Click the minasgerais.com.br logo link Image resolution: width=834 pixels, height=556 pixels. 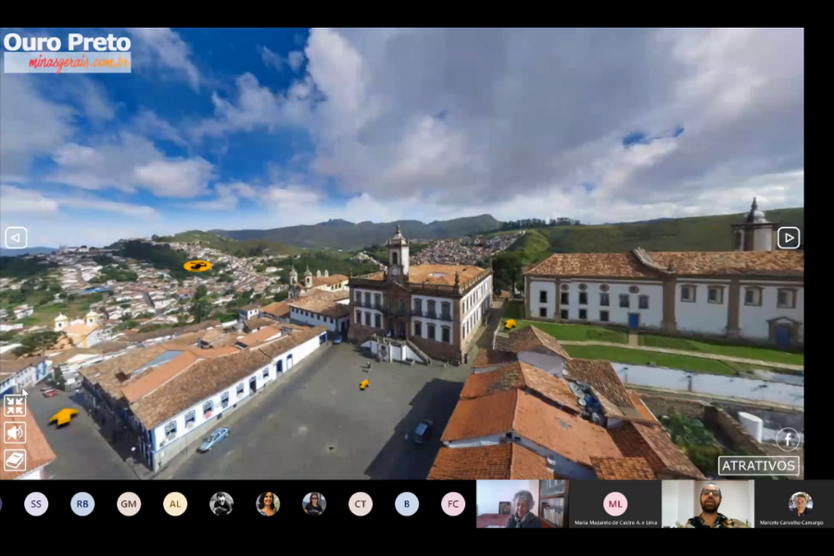click(67, 62)
